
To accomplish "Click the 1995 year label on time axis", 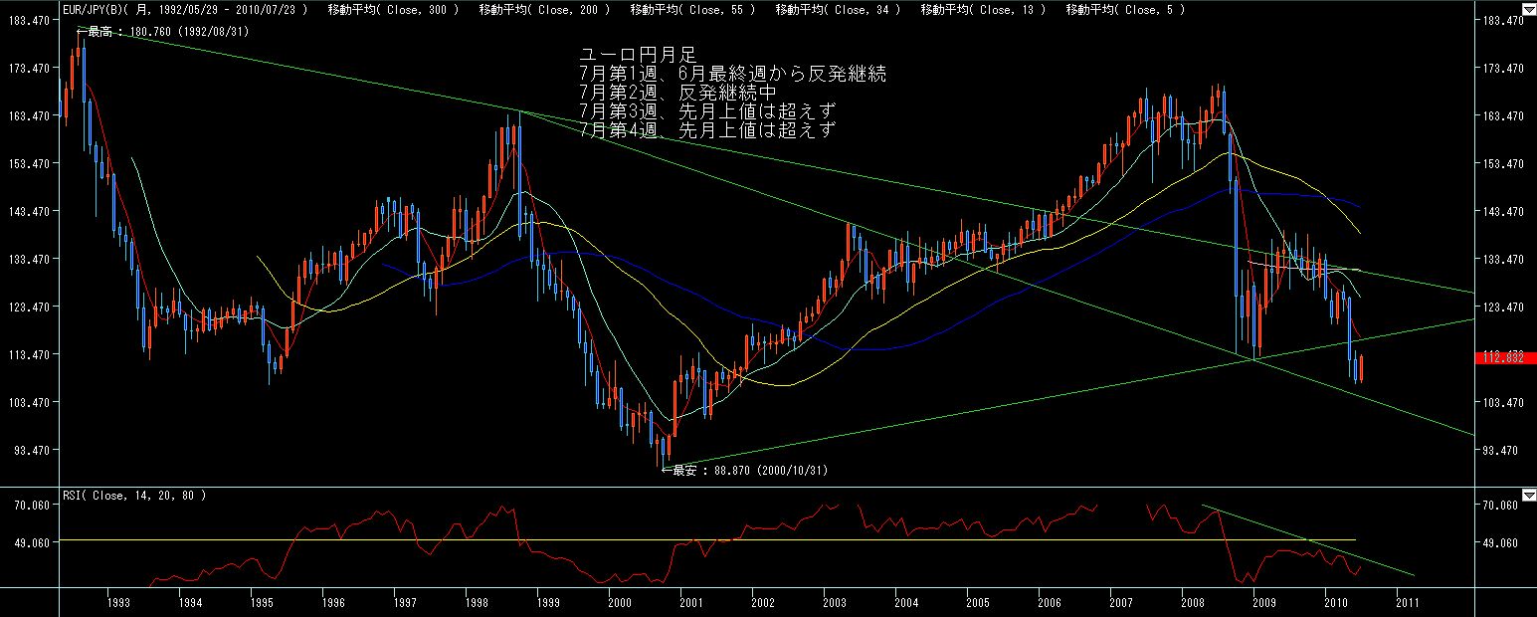I will point(261,602).
